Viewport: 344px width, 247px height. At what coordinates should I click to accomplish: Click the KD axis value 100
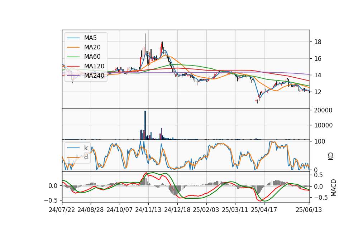coord(320,141)
